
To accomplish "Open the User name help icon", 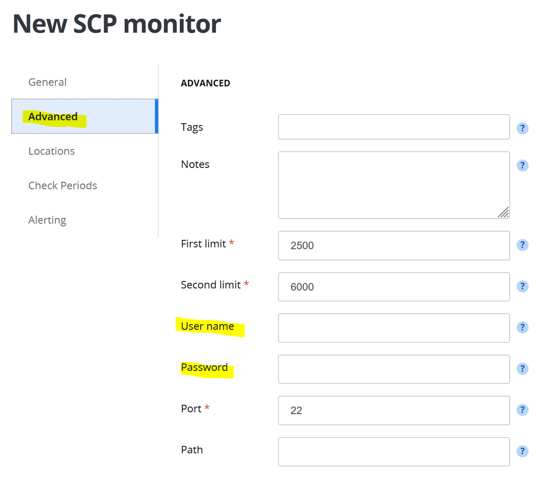I will click(x=522, y=327).
